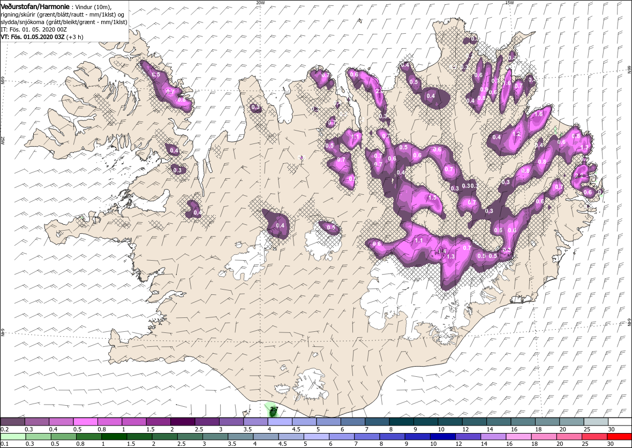This screenshot has width=632, height=448.
Task: Select lower legend swatch starting at 25
Action: coord(594,437)
